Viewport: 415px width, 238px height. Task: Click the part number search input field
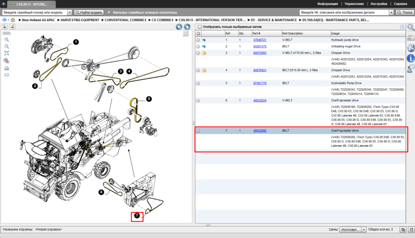[x=344, y=12]
